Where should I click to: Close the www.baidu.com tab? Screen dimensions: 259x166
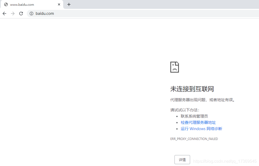pyautogui.click(x=59, y=4)
